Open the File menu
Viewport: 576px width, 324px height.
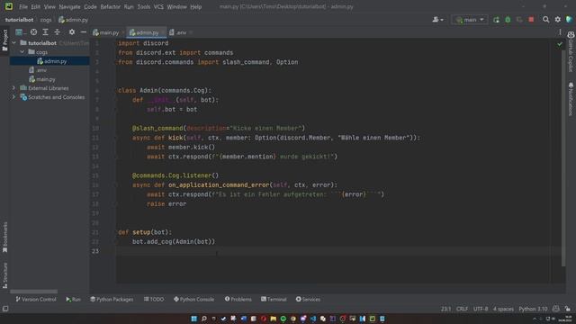coord(23,6)
